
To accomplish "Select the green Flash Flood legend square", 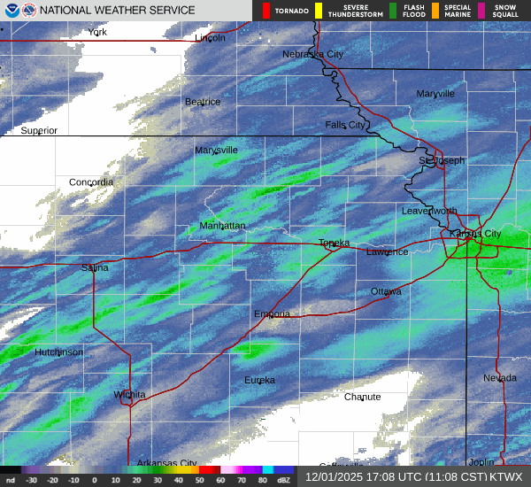I will coord(393,11).
